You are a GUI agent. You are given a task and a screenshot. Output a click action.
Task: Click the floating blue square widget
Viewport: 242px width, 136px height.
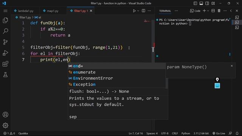(x=217, y=86)
